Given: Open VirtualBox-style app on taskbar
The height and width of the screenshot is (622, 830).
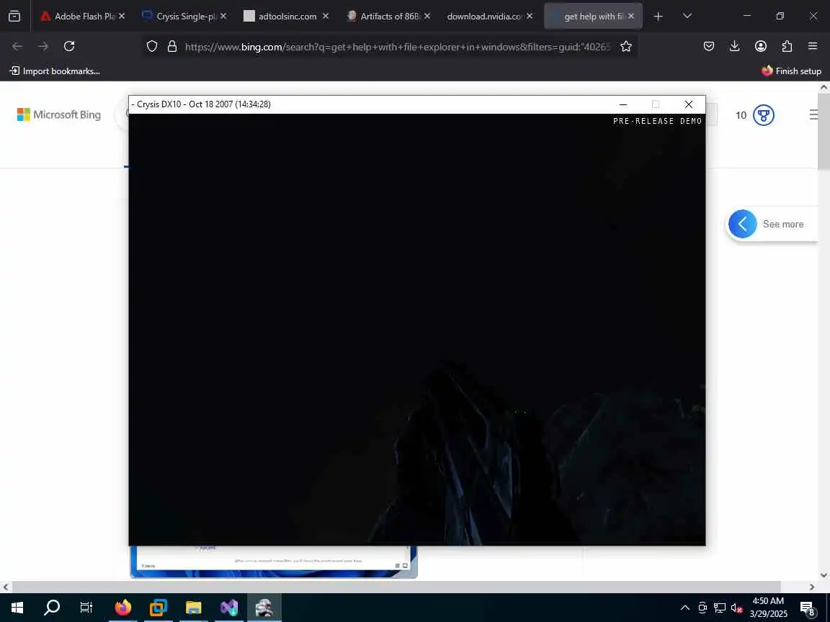Looking at the screenshot, I should [159, 607].
